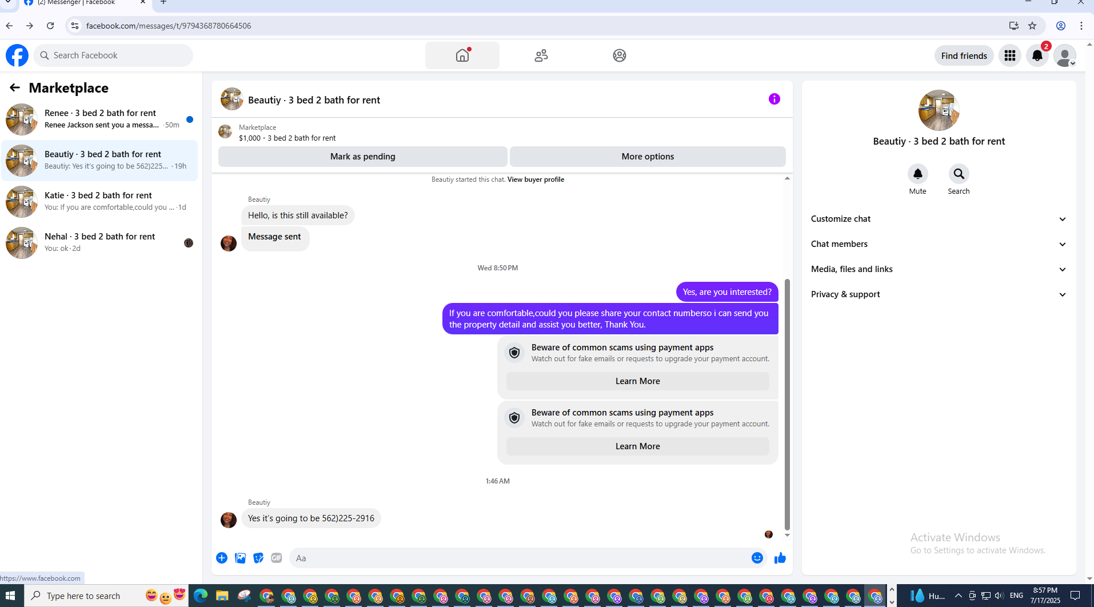The image size is (1094, 607).
Task: Open Renee 3 bed 2 bath conversation
Action: coord(99,119)
